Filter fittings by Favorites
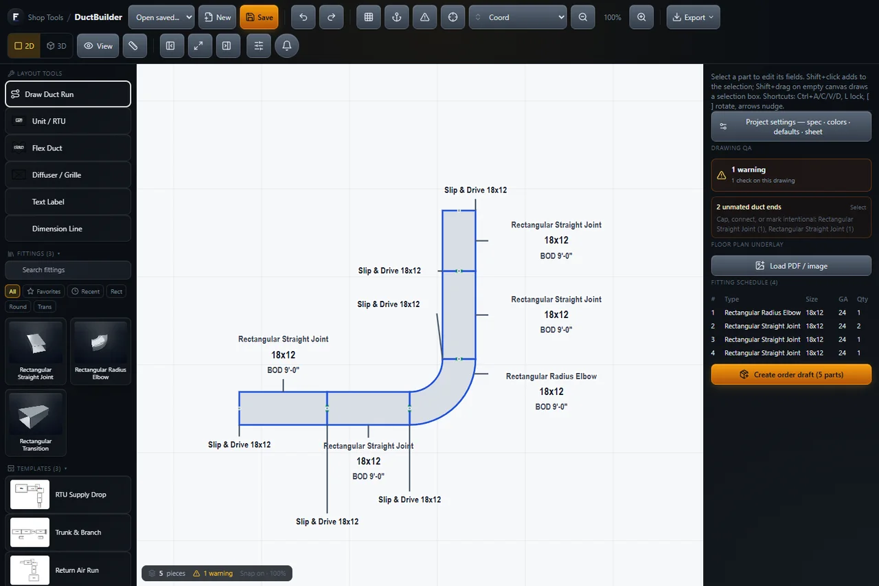Image resolution: width=879 pixels, height=586 pixels. [44, 291]
